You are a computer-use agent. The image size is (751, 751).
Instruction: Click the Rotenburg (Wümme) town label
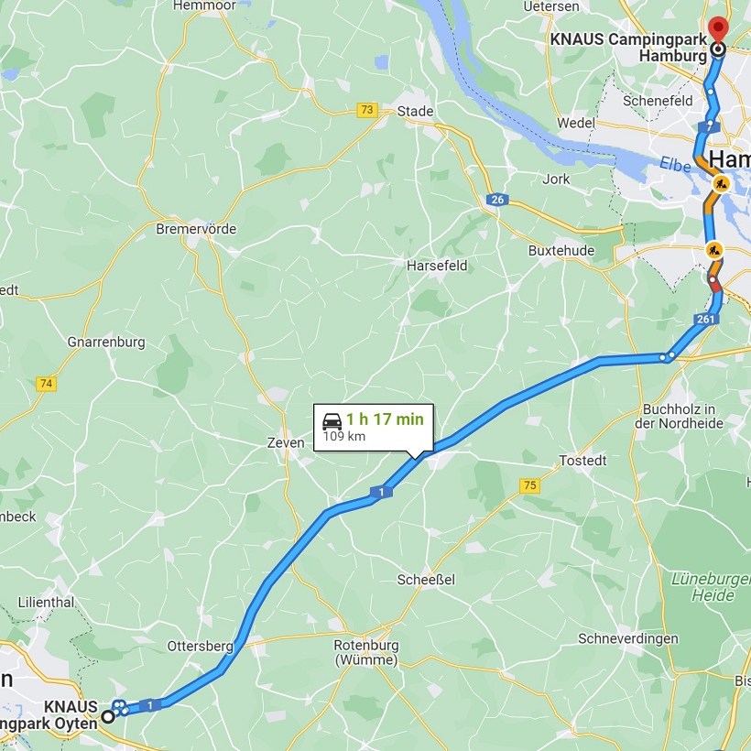pyautogui.click(x=366, y=652)
